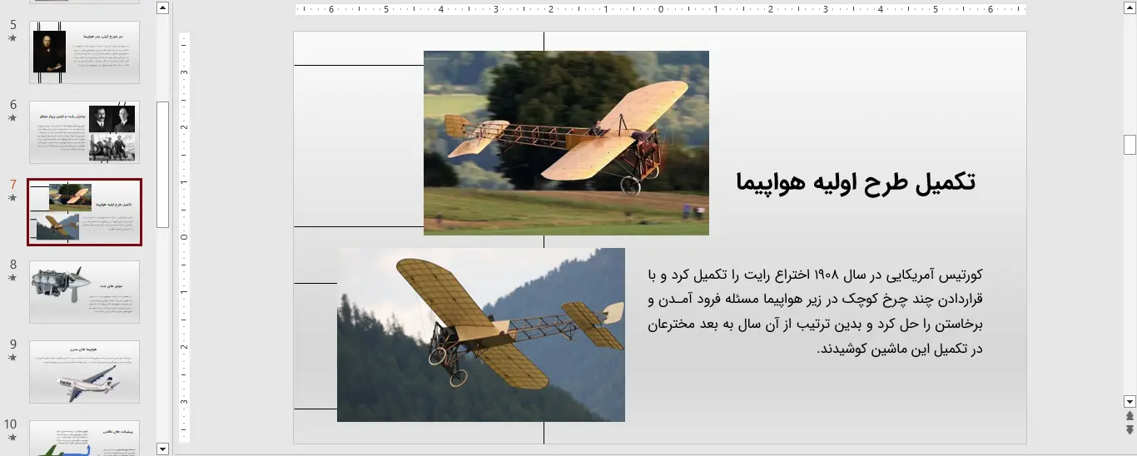The height and width of the screenshot is (456, 1137).
Task: Open slide 5 thumbnail with the portrait
Action: pos(84,52)
